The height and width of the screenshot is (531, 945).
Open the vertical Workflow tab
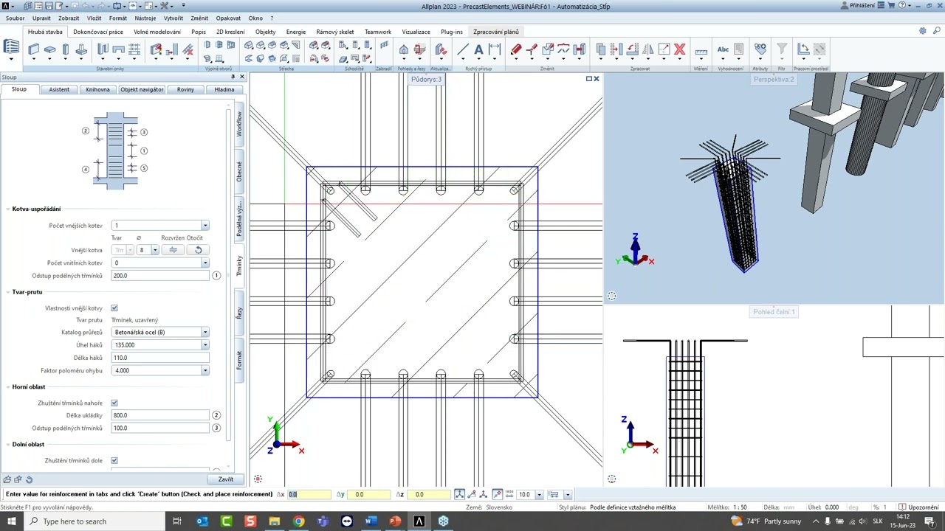click(x=239, y=124)
